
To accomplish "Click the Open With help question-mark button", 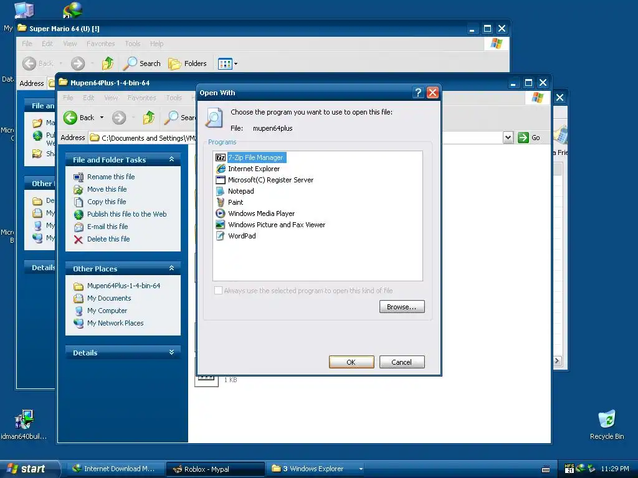I will point(418,93).
